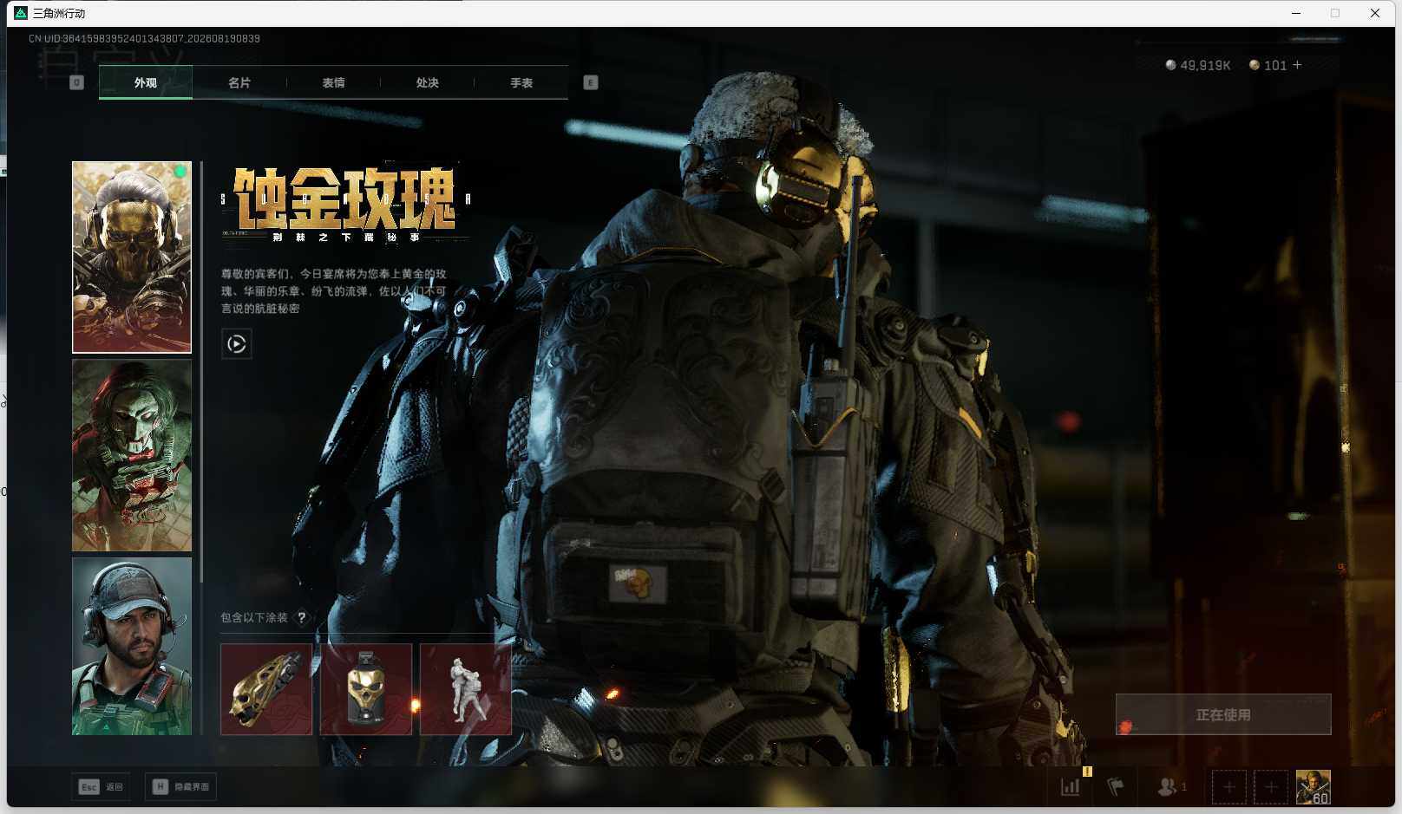
Task: Click the 正在使用 button
Action: pos(1223,714)
